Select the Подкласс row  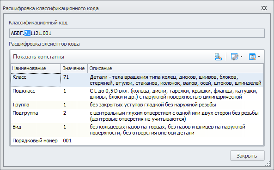tap(137, 94)
